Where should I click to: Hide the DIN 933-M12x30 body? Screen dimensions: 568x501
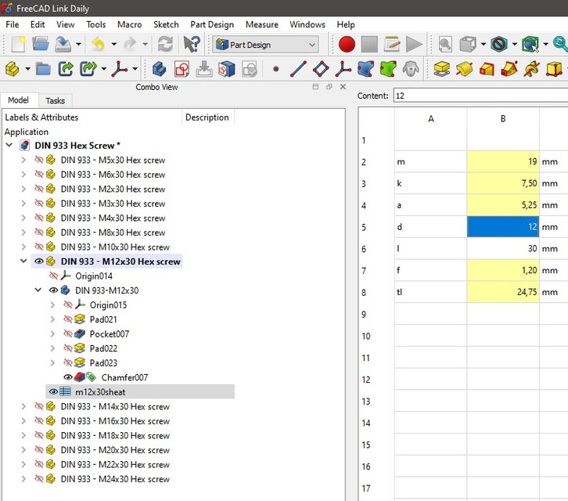(53, 290)
